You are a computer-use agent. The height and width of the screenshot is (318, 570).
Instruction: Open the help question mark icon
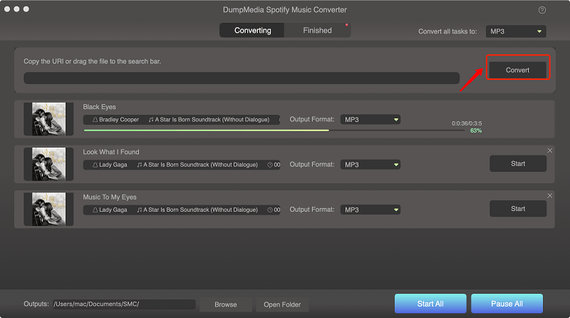(542, 10)
